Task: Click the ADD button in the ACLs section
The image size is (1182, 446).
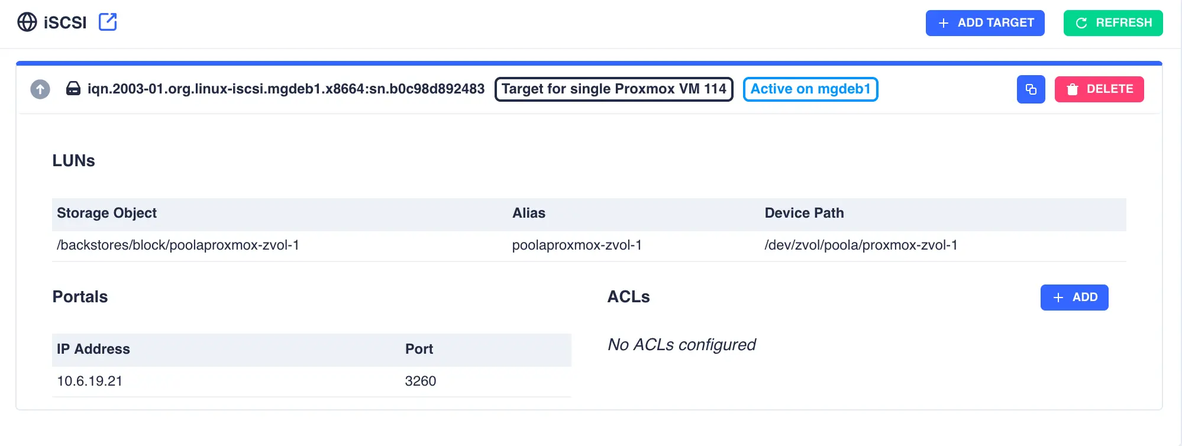Action: click(1074, 298)
